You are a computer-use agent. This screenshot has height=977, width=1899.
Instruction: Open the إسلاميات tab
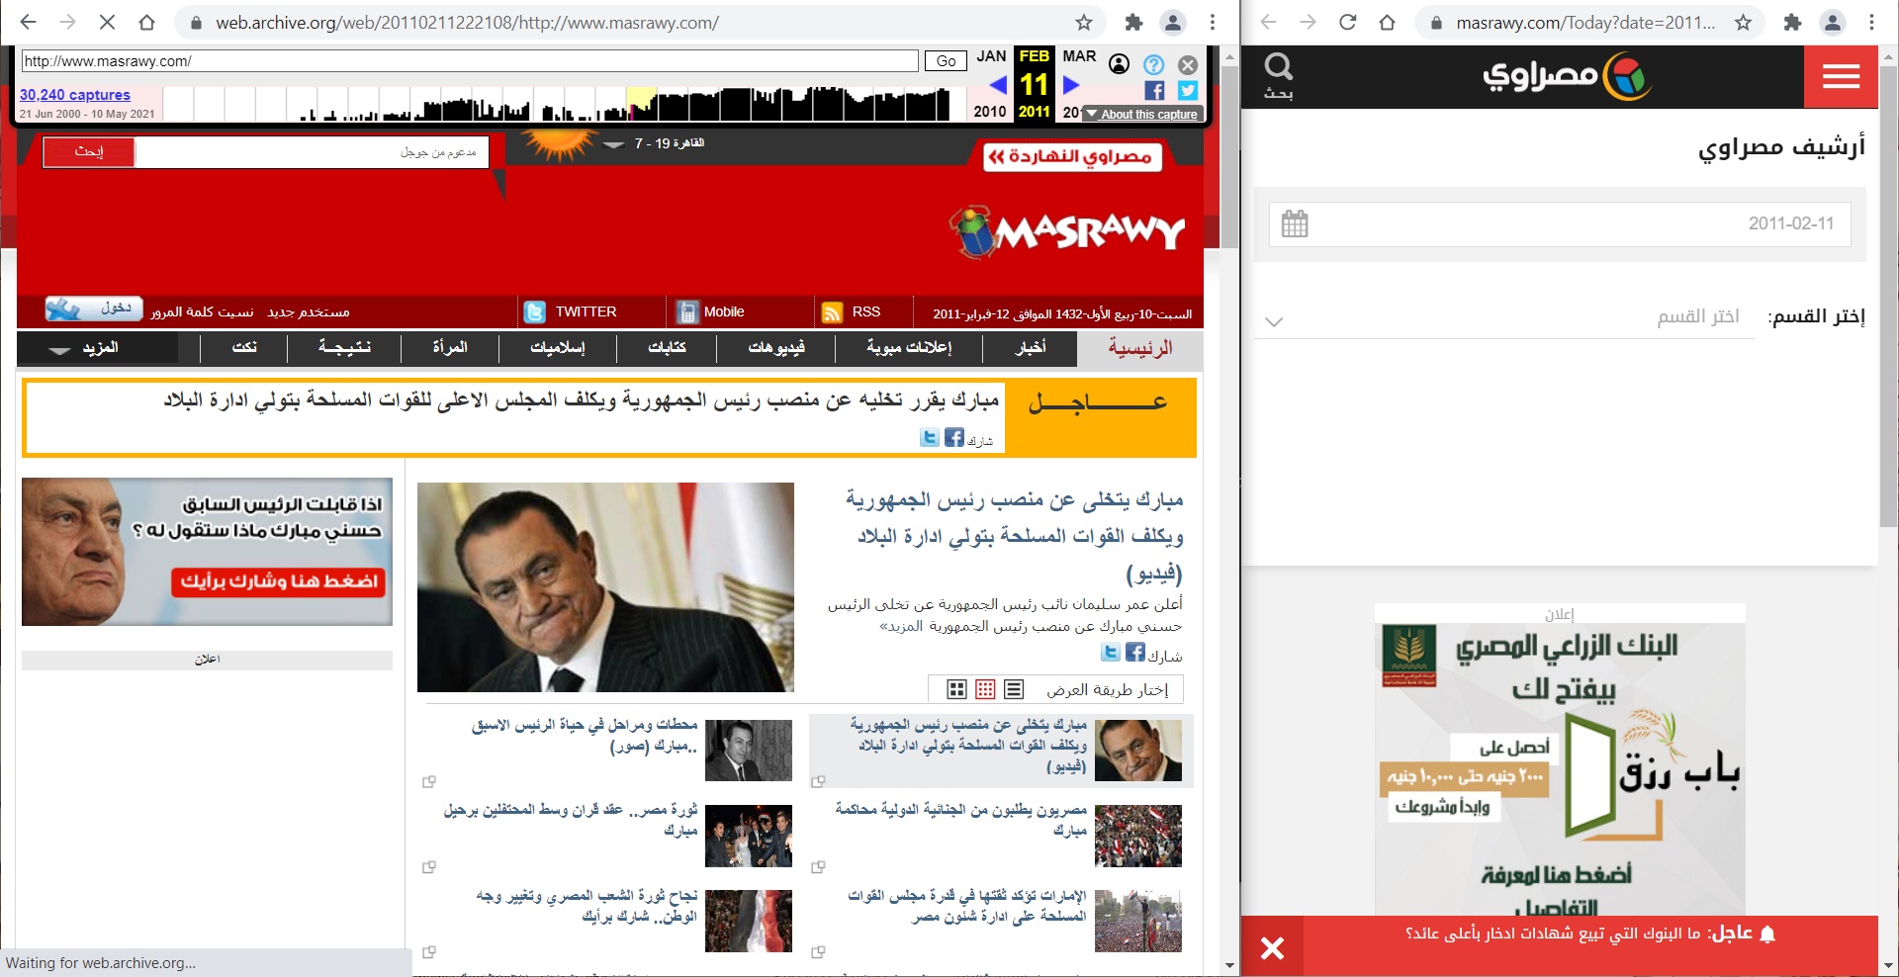558,348
